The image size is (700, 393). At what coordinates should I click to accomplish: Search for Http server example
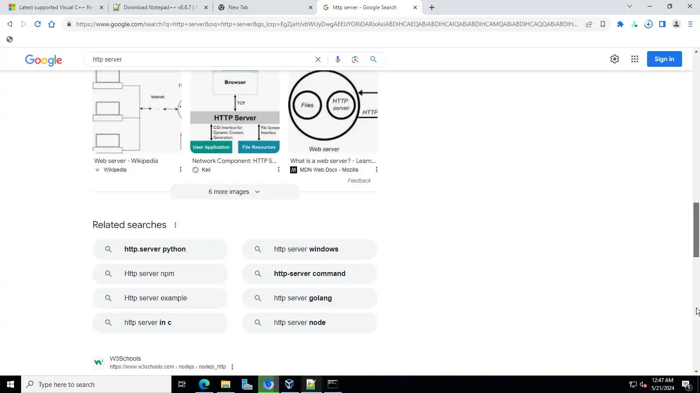tap(160, 298)
